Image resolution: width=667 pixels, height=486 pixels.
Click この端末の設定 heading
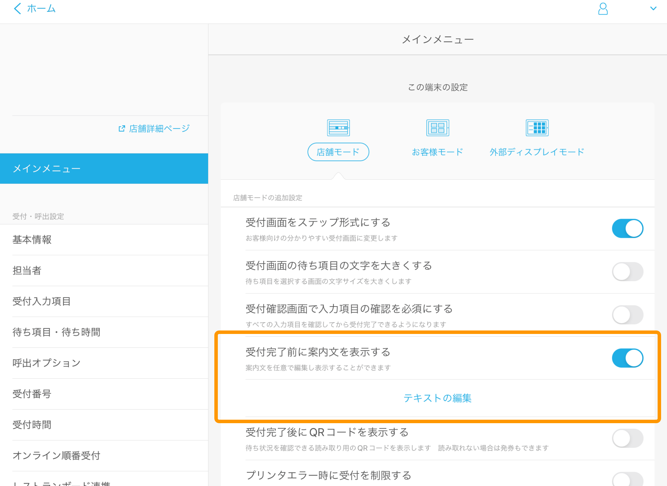coord(437,87)
